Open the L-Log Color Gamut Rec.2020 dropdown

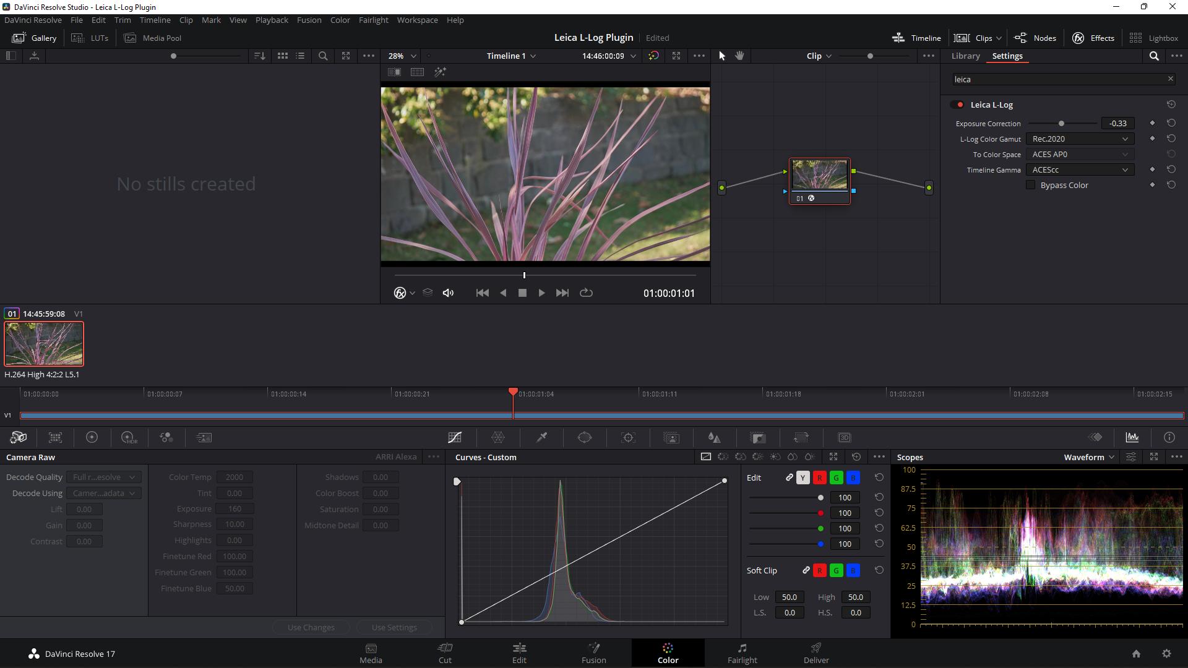[x=1080, y=139]
